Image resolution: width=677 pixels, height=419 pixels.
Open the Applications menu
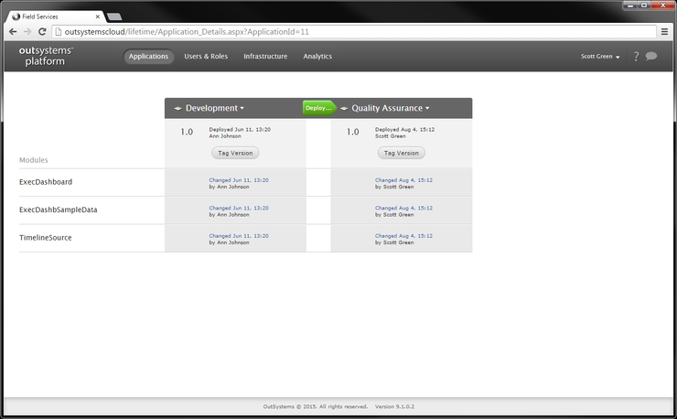(148, 56)
